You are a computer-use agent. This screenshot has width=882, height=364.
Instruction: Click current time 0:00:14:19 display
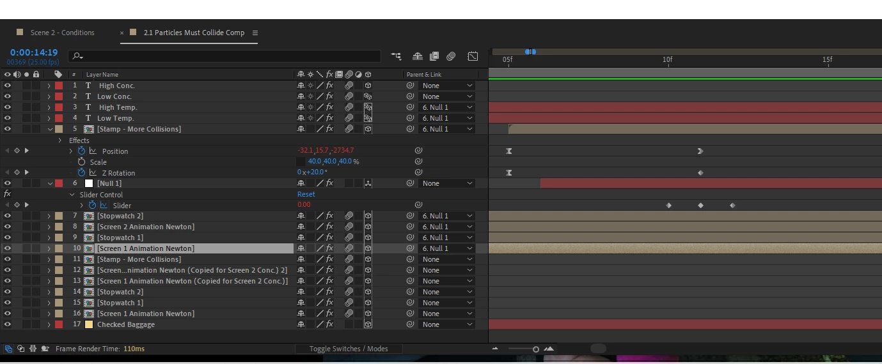(34, 52)
